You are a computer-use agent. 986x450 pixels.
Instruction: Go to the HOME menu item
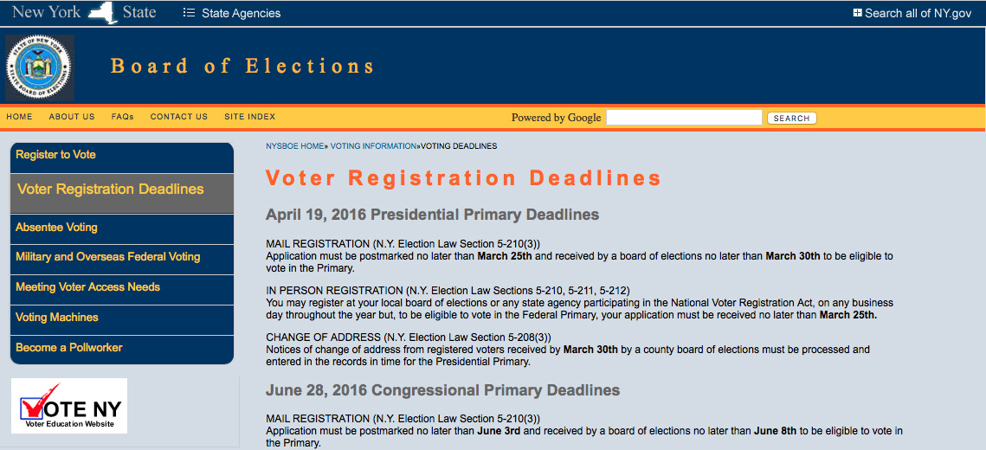tap(19, 117)
